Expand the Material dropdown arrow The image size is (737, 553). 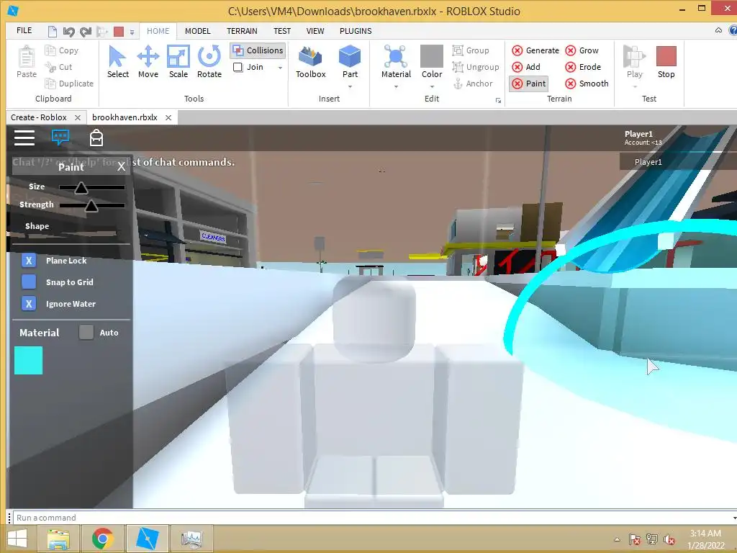coord(396,87)
